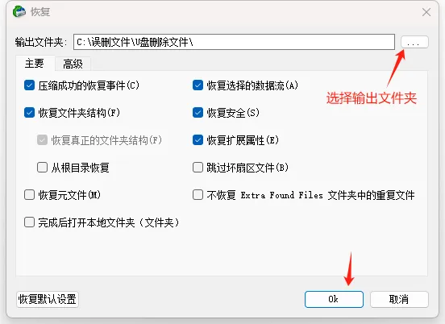
Task: Click the 恢复默认设置 button
Action: (48, 299)
